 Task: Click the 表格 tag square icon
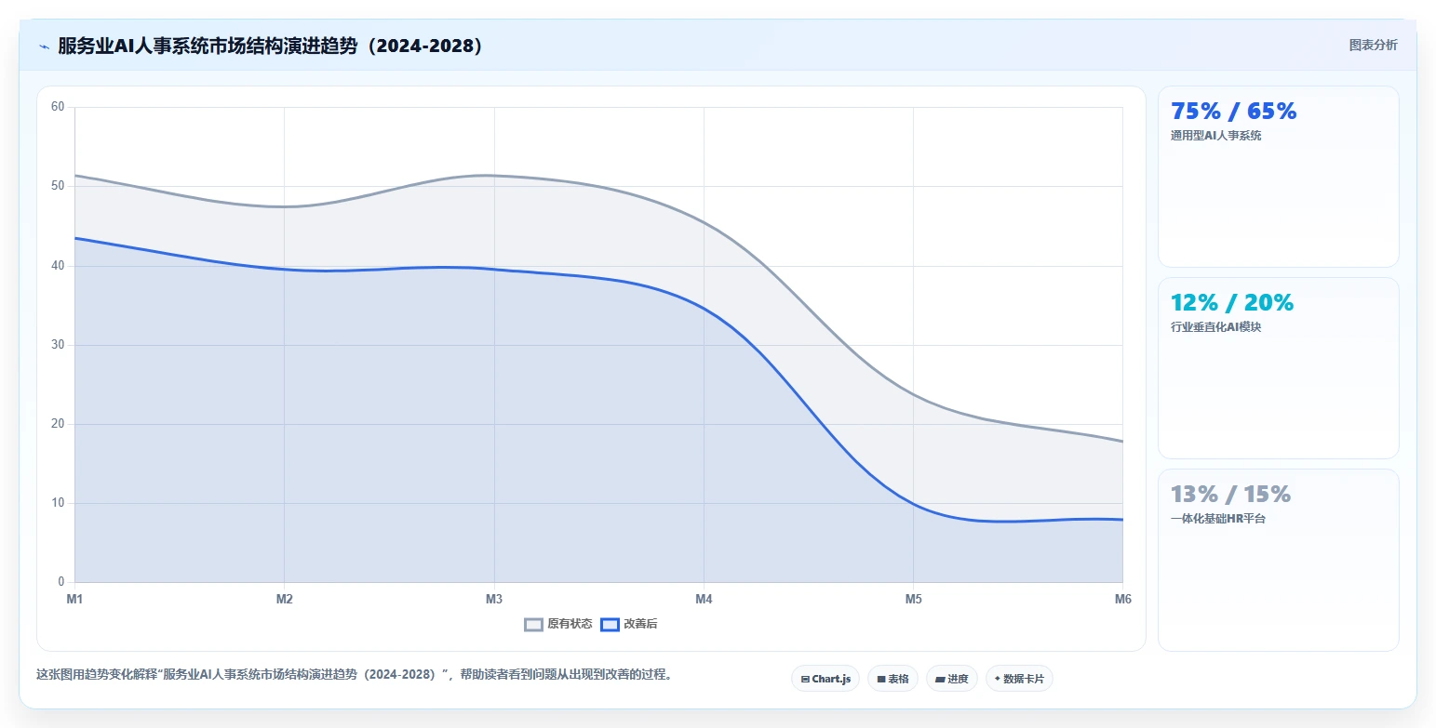coord(881,680)
